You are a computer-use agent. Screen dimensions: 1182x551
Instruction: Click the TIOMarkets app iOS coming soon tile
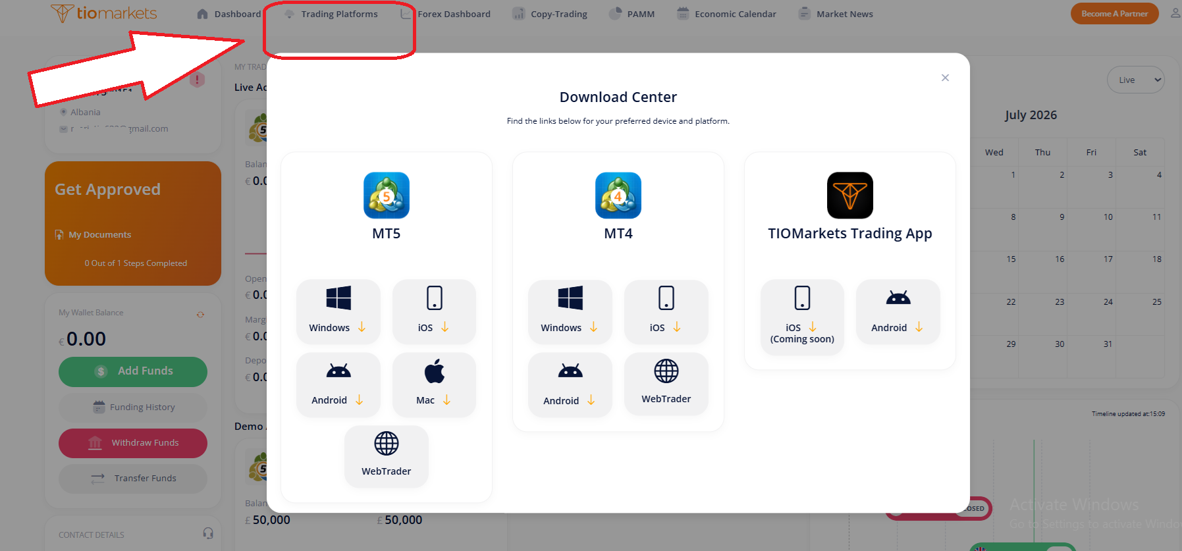tap(802, 317)
